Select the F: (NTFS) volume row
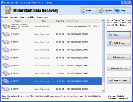 click(x=52, y=58)
